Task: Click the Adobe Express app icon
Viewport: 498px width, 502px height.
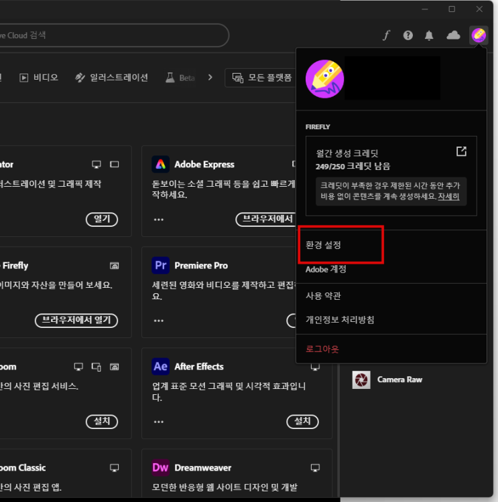Action: click(160, 164)
